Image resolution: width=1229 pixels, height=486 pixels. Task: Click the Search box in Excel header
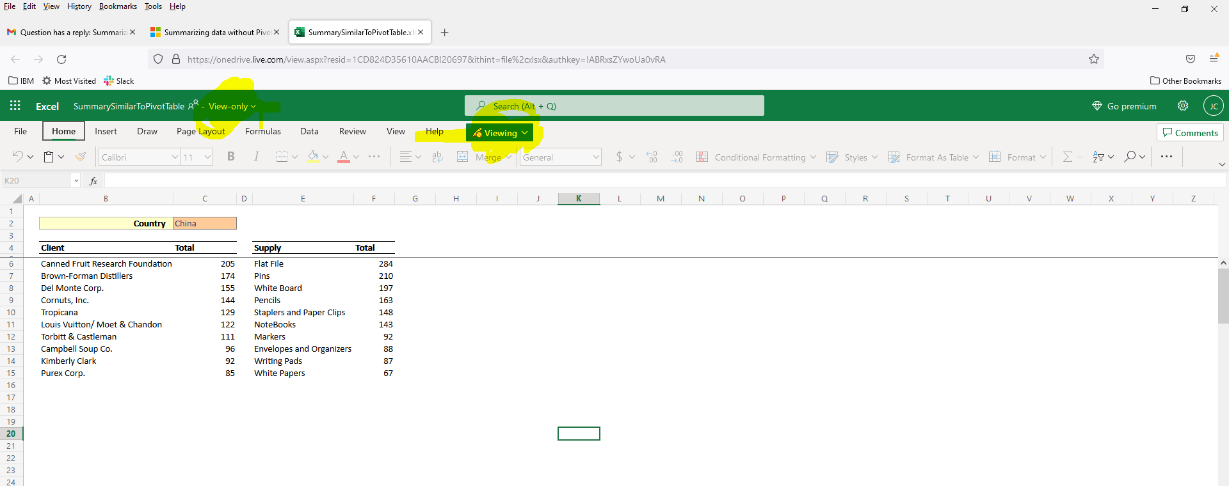(x=614, y=106)
